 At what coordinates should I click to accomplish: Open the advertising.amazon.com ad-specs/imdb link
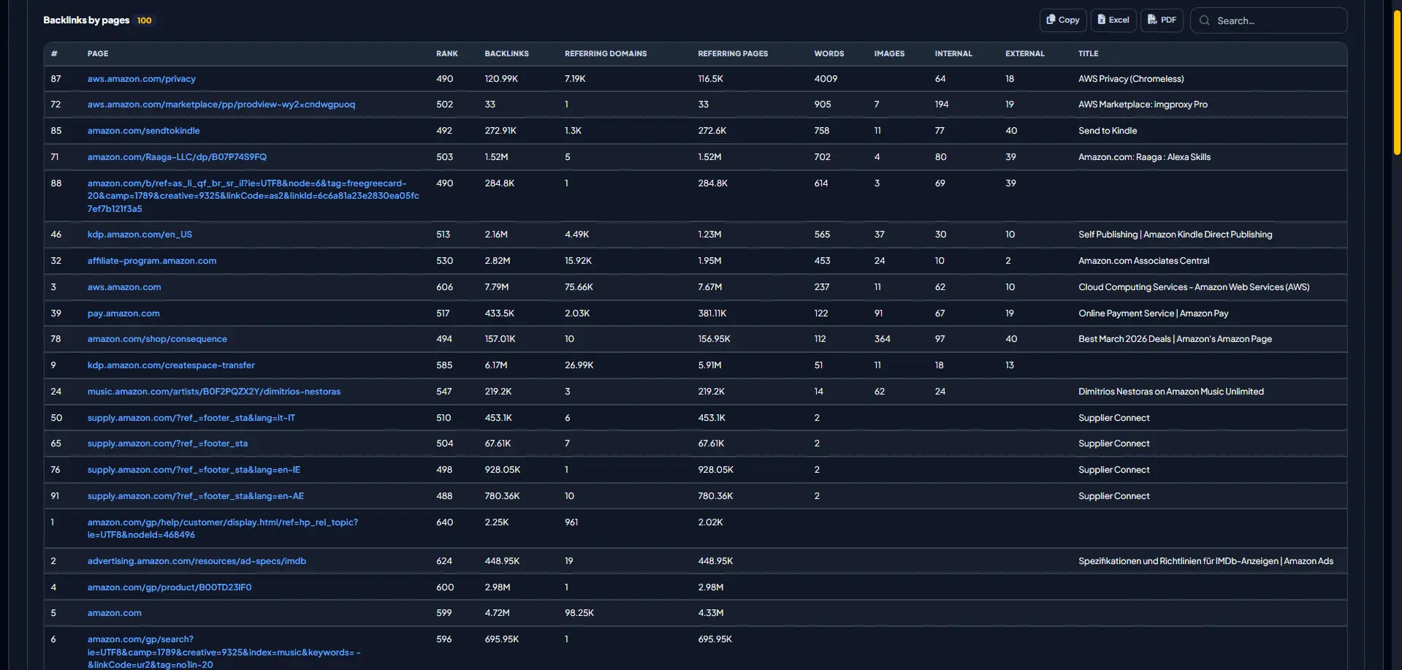197,561
